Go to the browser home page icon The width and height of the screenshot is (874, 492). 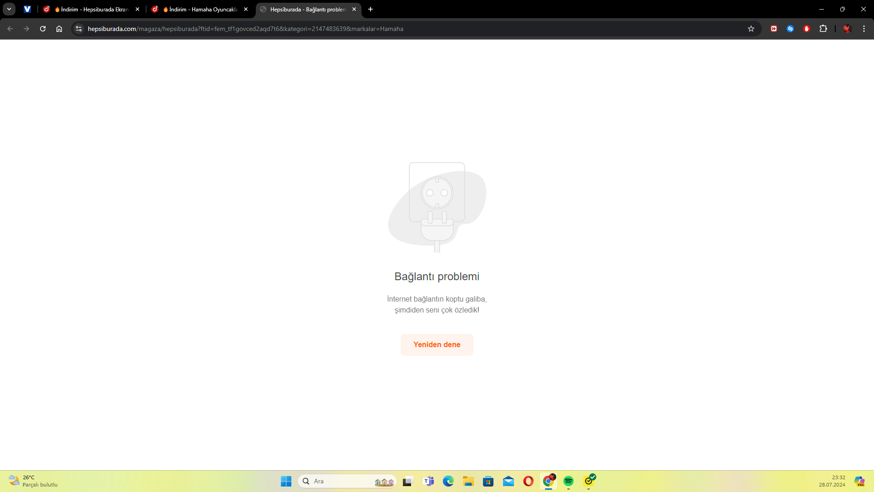[x=59, y=29]
